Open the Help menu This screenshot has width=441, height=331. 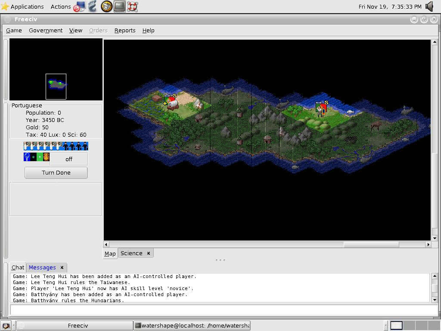tap(148, 31)
